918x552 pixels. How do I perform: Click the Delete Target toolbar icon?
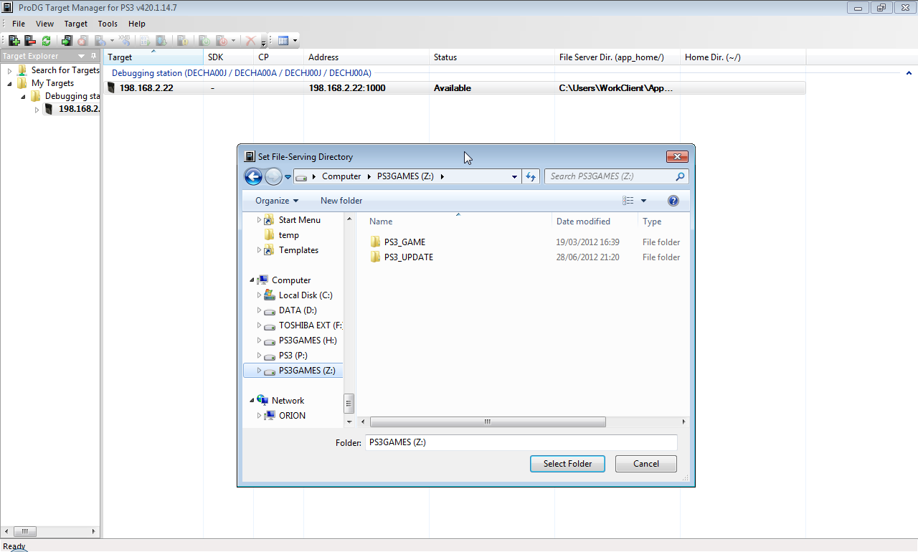tap(30, 41)
